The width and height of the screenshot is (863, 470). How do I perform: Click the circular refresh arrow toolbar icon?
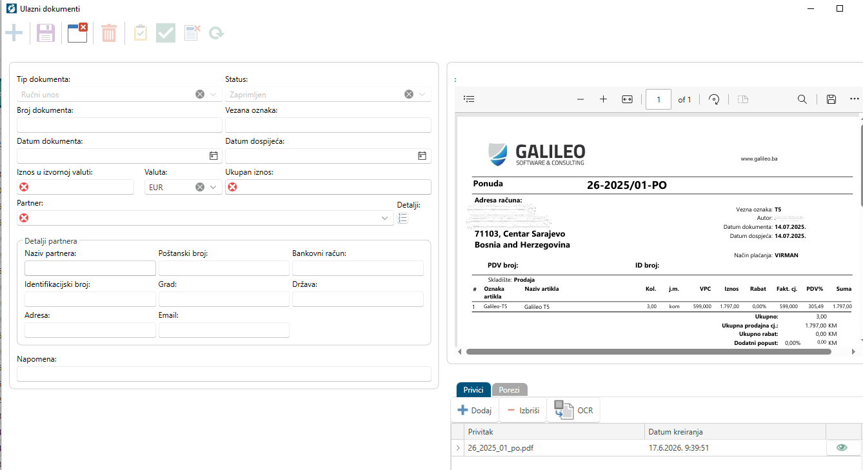(x=217, y=33)
